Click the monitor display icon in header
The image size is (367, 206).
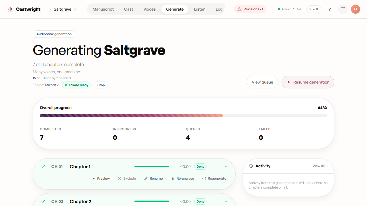(x=343, y=9)
